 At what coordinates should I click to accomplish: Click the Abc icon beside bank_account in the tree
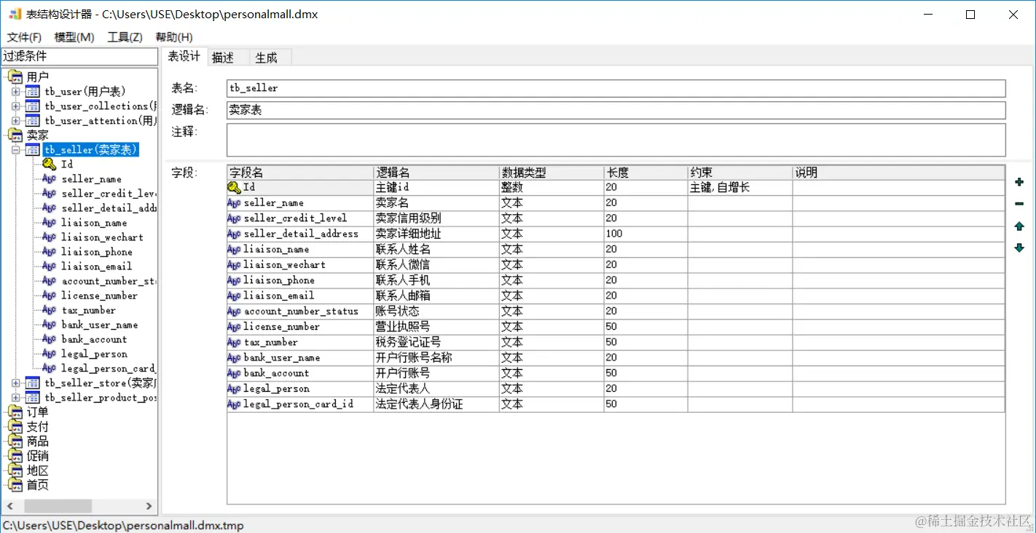pyautogui.click(x=49, y=339)
